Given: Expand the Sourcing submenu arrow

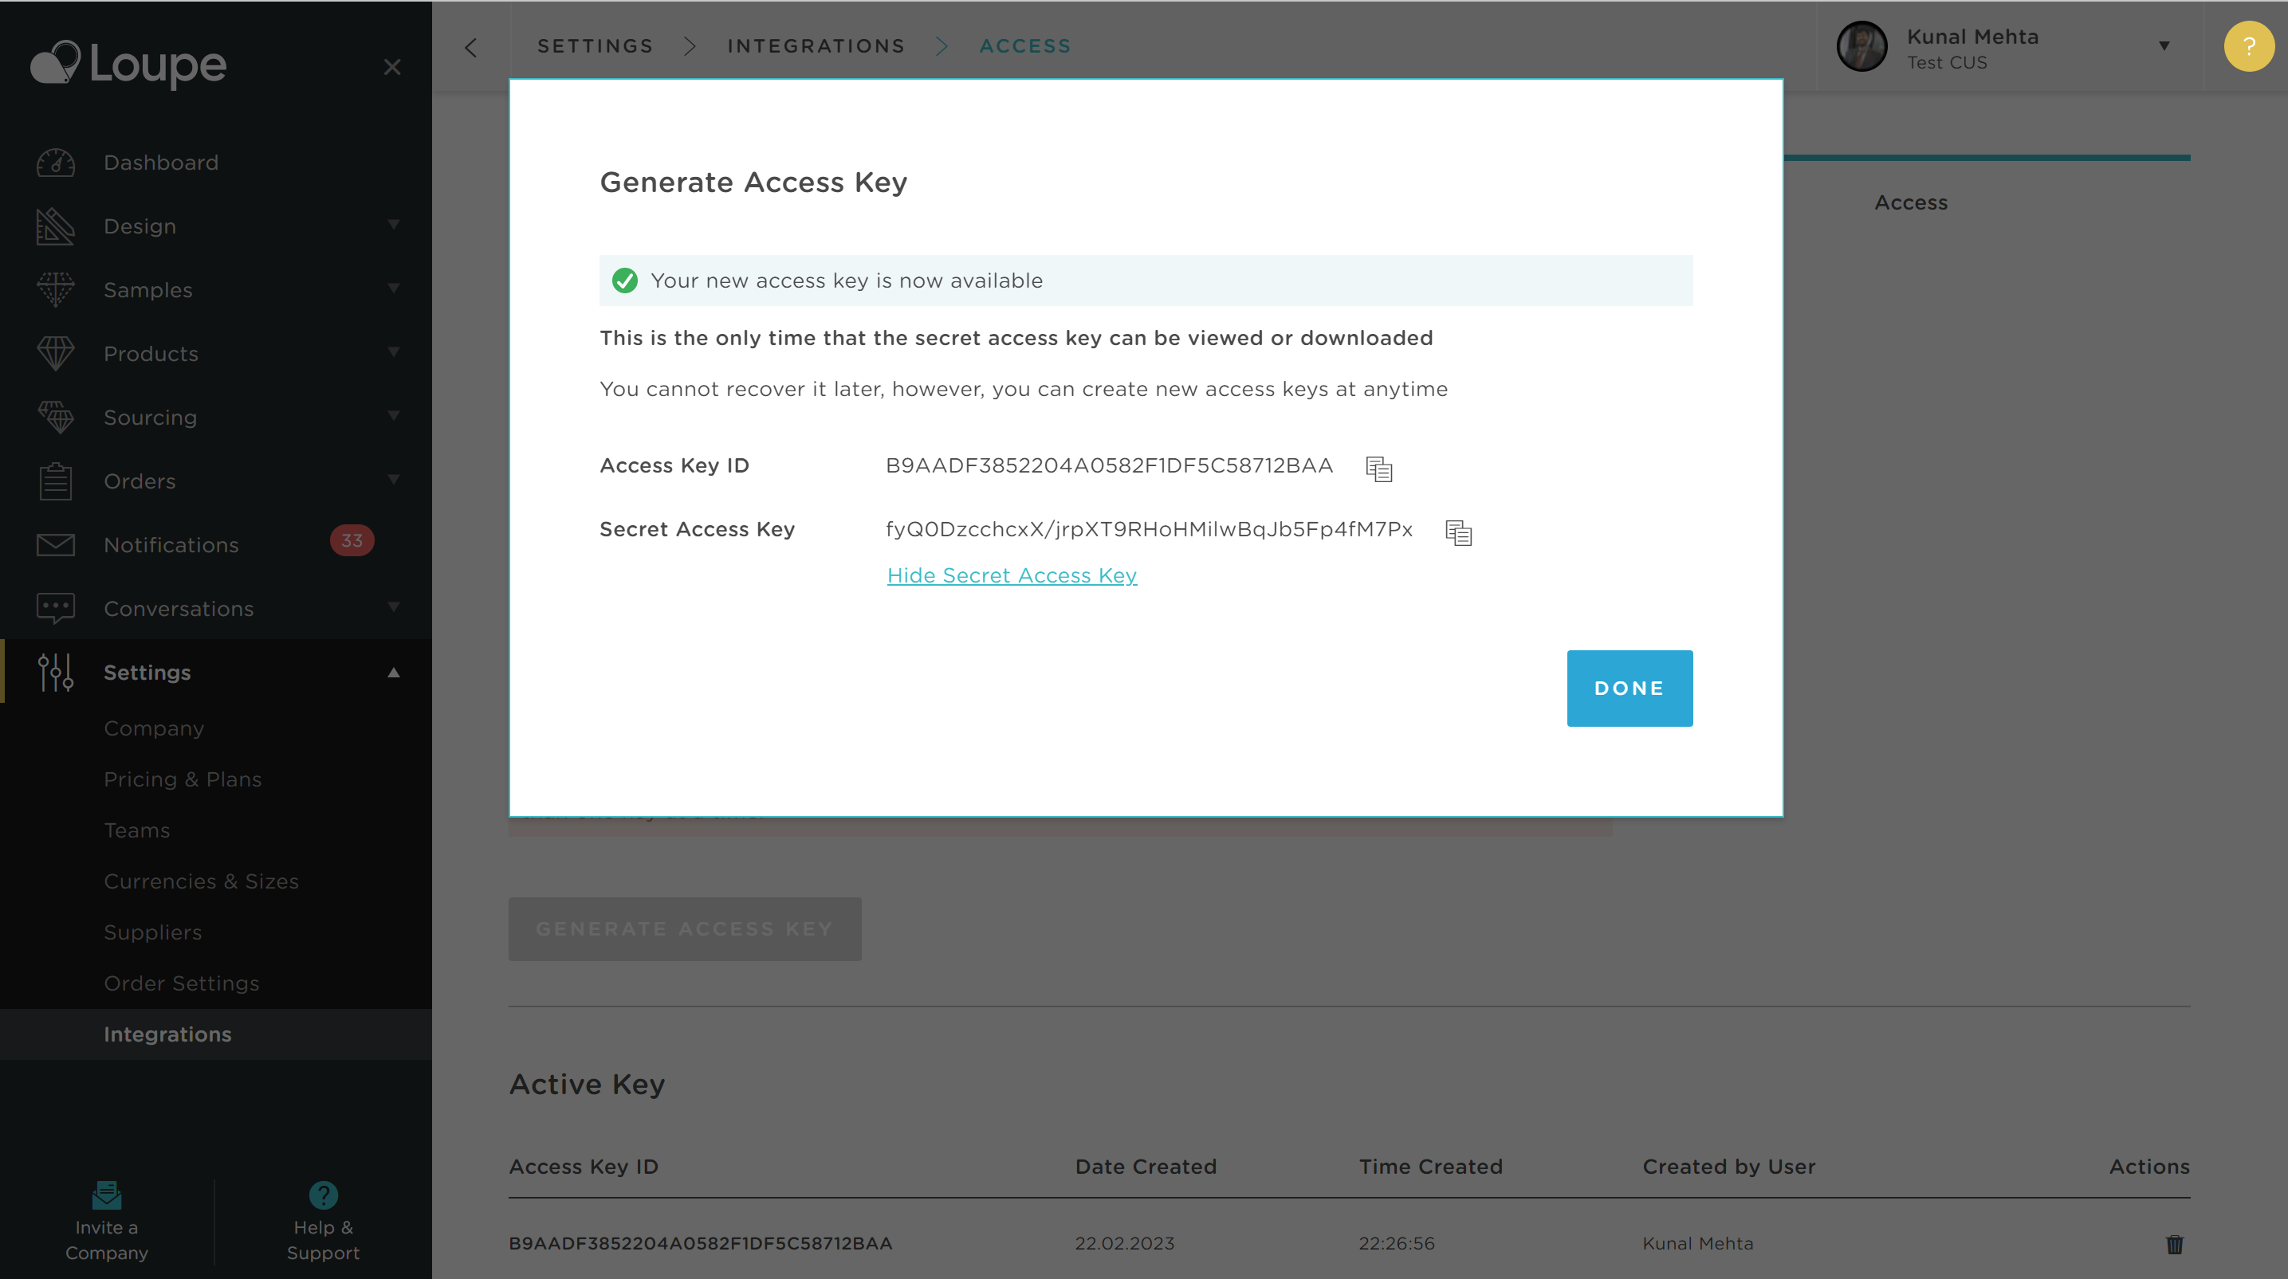Looking at the screenshot, I should click(394, 415).
